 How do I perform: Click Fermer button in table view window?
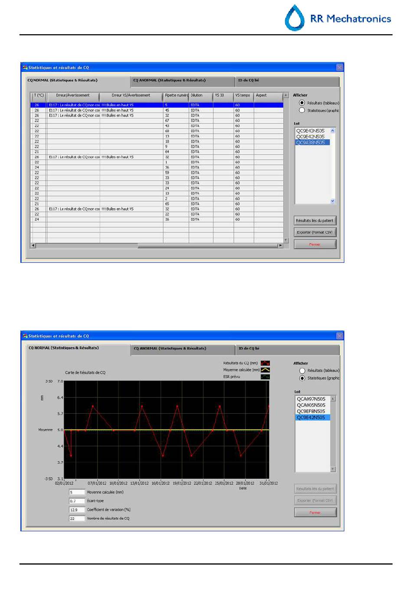tap(315, 244)
